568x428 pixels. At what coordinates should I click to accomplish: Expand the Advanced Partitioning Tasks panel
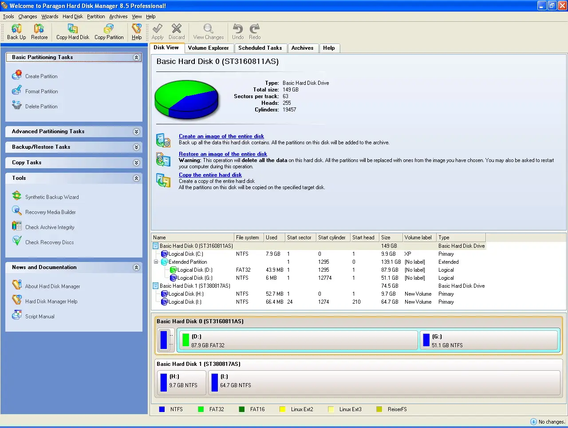click(136, 131)
